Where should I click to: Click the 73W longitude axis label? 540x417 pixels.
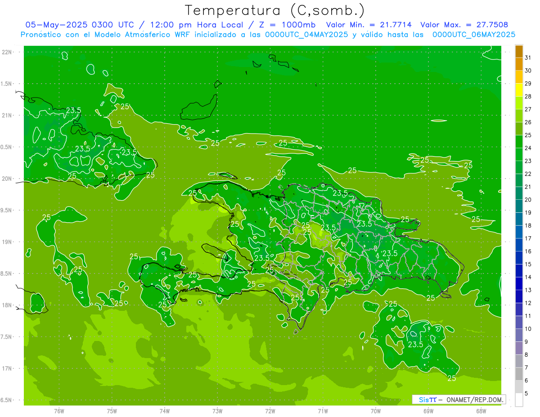pyautogui.click(x=217, y=411)
